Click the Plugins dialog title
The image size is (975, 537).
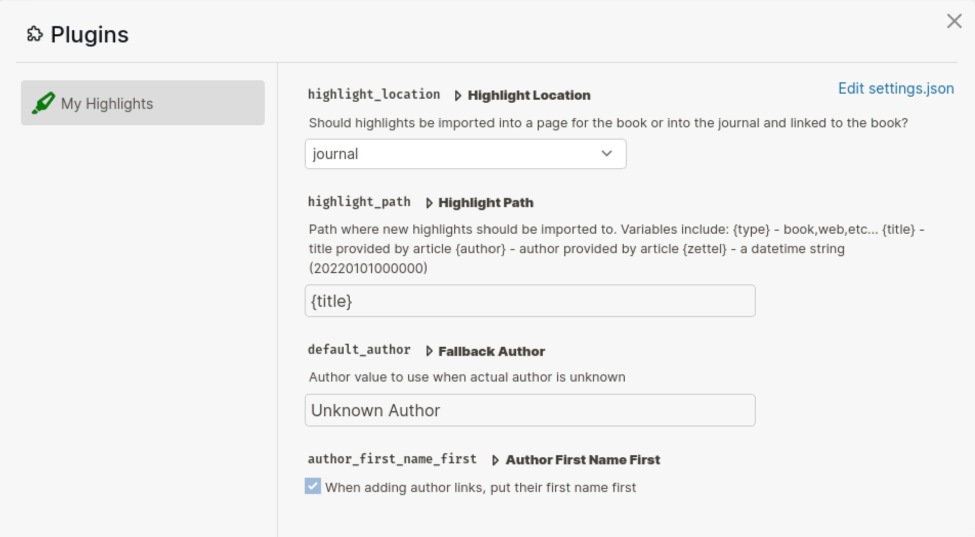90,35
